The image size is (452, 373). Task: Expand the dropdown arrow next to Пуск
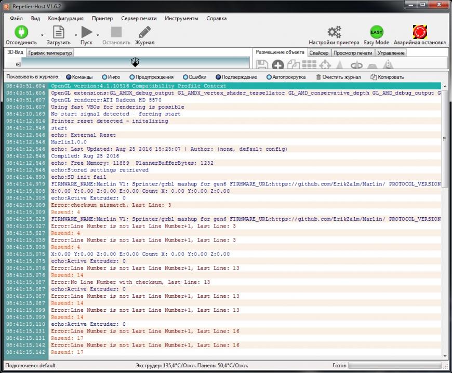98,35
